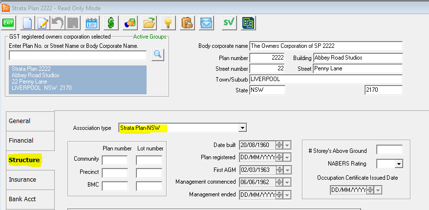
Task: Click the Building name field
Action: [358, 58]
